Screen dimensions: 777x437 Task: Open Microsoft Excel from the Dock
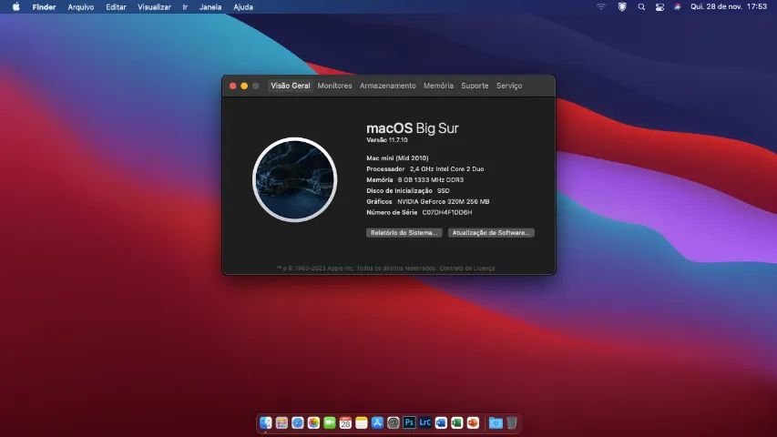coord(456,422)
